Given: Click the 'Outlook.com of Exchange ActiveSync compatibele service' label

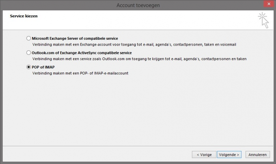Looking at the screenshot, I should click(82, 53).
